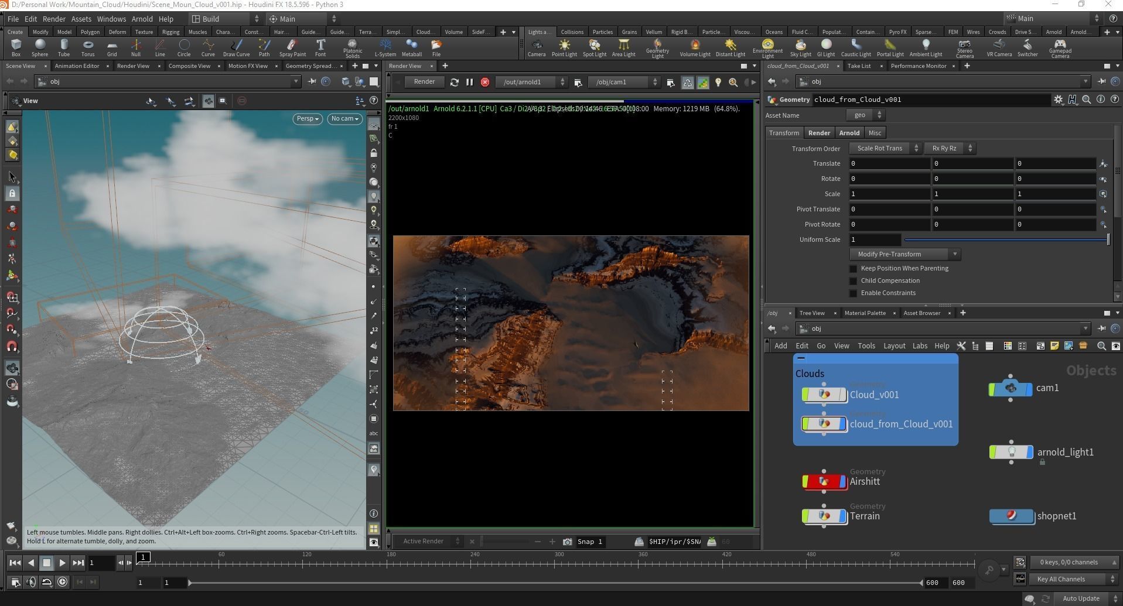Add a Volume Light
This screenshot has width=1123, height=606.
point(695,47)
